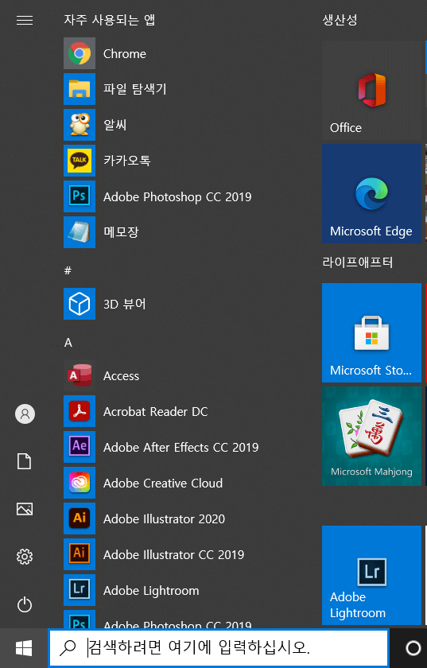Click the 생산성 tile group title

pos(340,20)
